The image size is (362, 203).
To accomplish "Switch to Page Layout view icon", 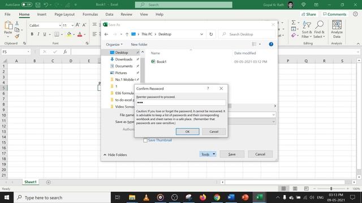I will (x=295, y=188).
